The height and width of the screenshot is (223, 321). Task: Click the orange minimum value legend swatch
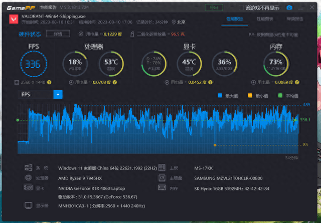click(250, 95)
